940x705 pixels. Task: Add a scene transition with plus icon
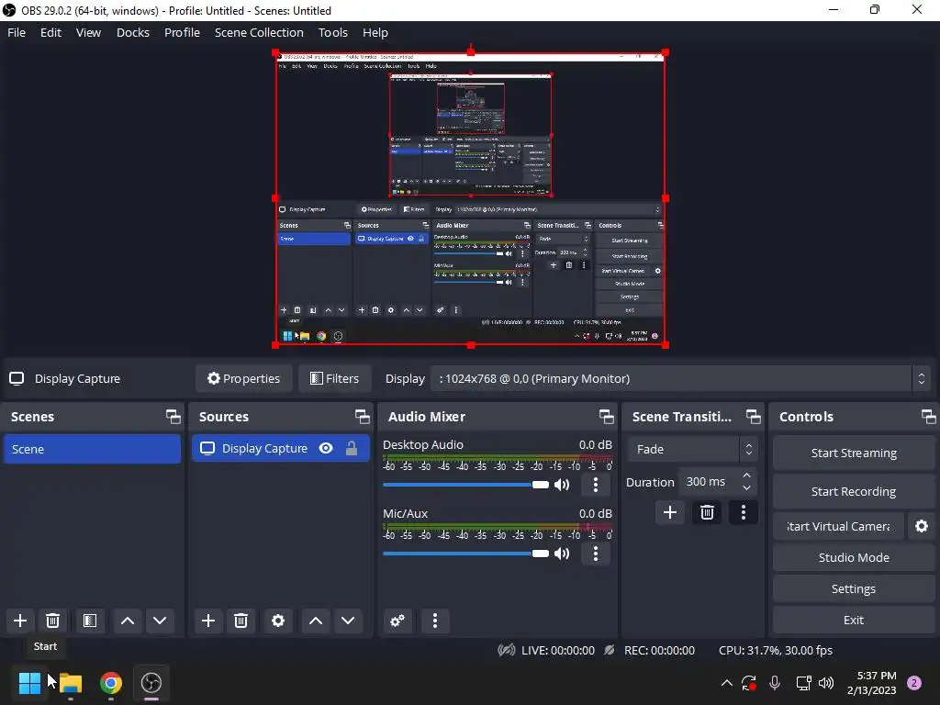coord(669,512)
